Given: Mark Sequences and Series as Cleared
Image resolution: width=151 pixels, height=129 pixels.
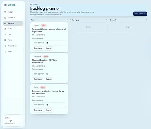Looking at the screenshot, I should click(x=48, y=110).
